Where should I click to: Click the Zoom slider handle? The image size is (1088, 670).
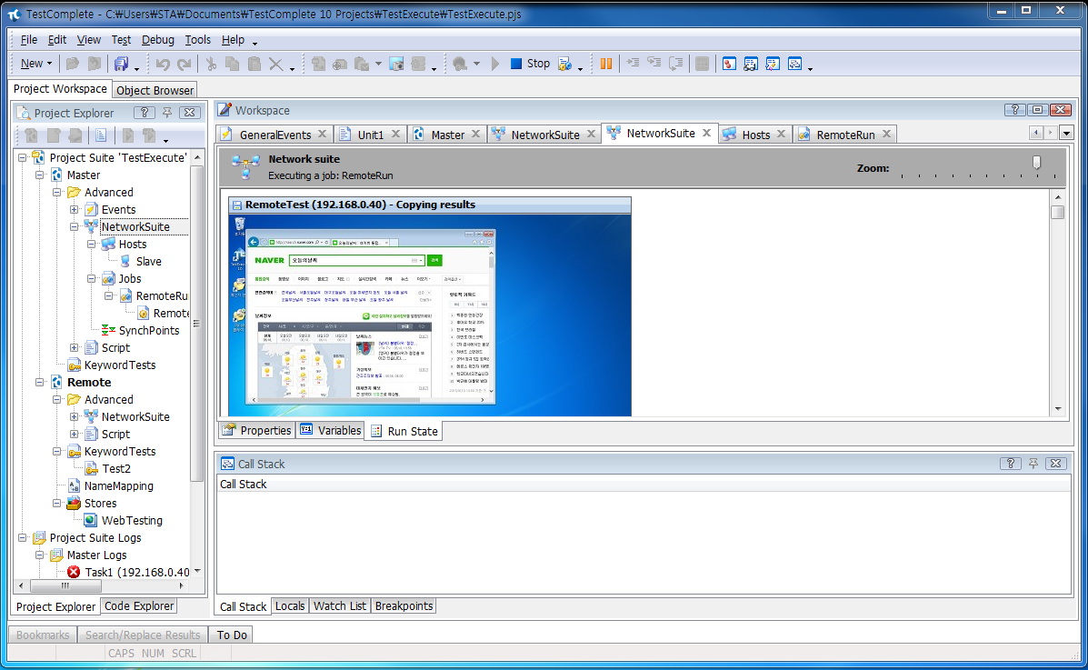tap(1036, 162)
